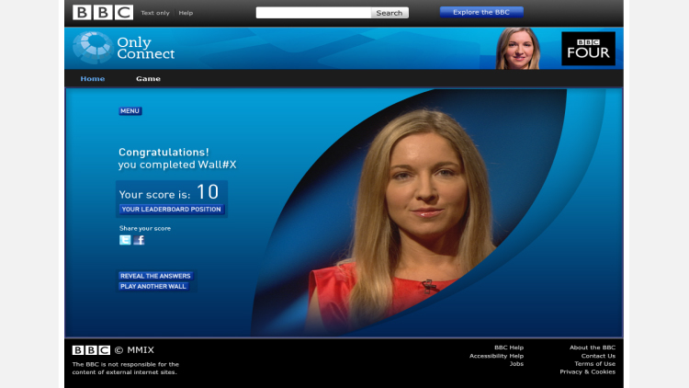Click Reveal the Answers button
689x388 pixels.
155,276
